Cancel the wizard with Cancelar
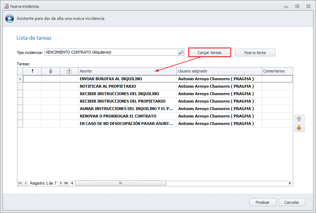The image size is (316, 213). point(292,202)
